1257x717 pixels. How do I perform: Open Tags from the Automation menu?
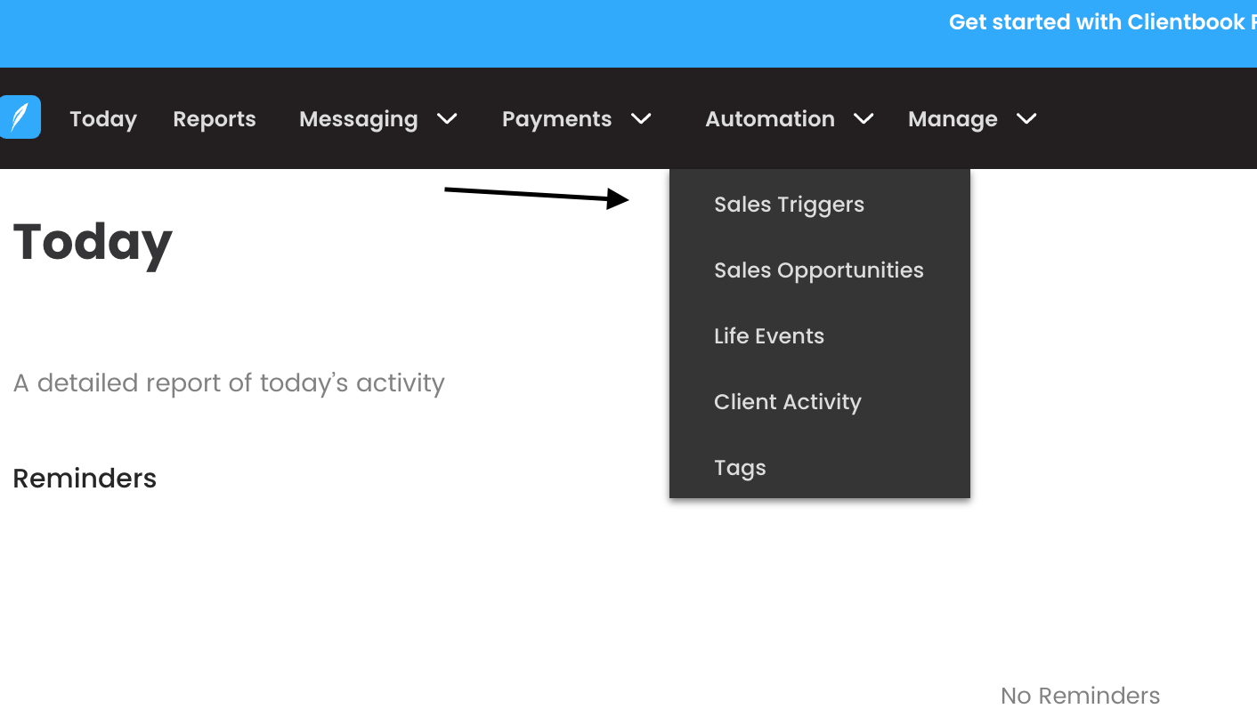740,467
